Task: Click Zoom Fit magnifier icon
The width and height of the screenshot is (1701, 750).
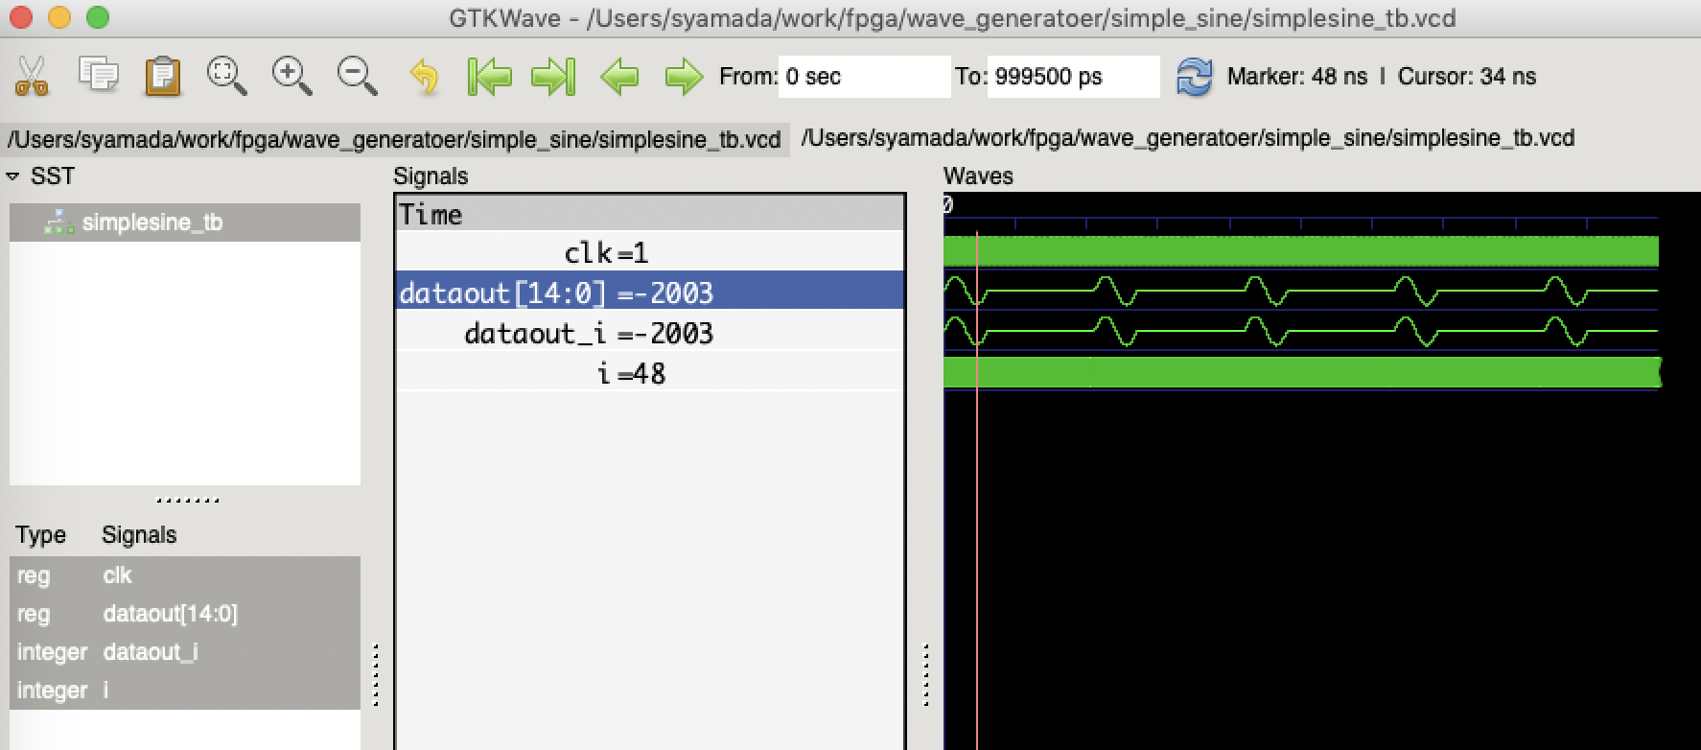Action: coord(227,76)
